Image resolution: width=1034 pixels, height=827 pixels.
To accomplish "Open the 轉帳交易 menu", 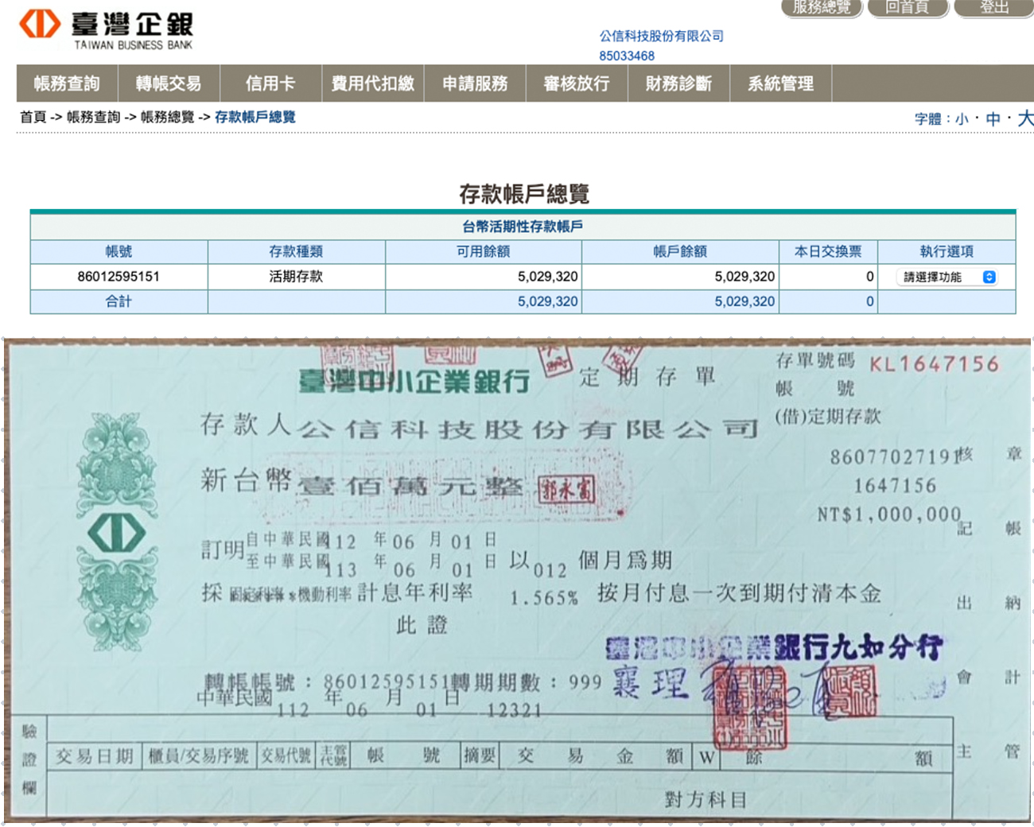I will [x=169, y=83].
